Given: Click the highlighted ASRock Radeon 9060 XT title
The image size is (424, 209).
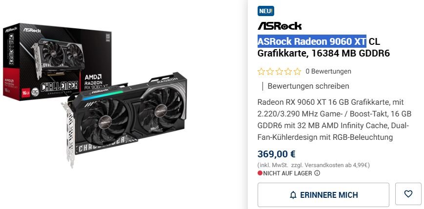Looking at the screenshot, I should [312, 41].
